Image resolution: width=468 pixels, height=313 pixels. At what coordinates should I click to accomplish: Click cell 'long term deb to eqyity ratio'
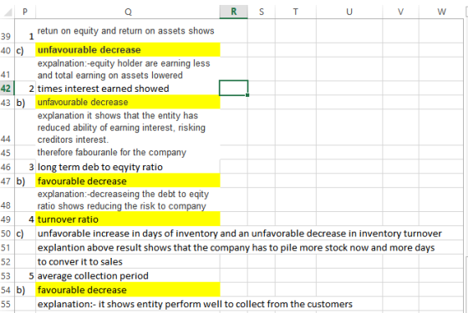[128, 167]
